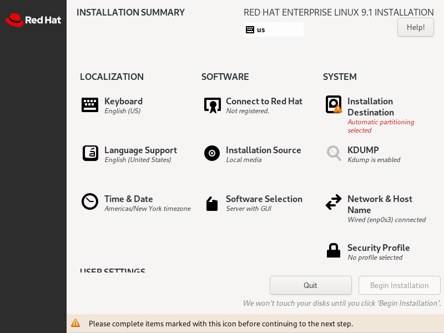Click the Red Hat logo
Screen dimensions: 444x333
33,20
